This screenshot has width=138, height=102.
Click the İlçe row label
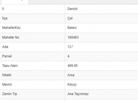(x=5, y=18)
